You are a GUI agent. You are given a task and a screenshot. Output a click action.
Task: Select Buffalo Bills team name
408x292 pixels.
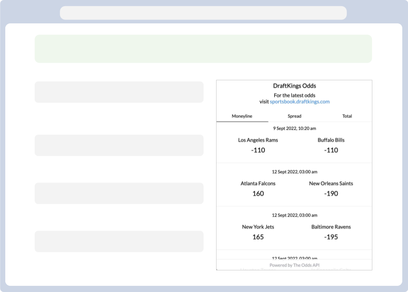[331, 140]
